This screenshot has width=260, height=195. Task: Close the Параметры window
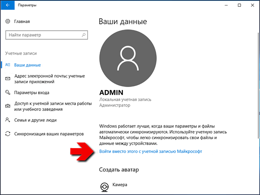pyautogui.click(x=252, y=5)
